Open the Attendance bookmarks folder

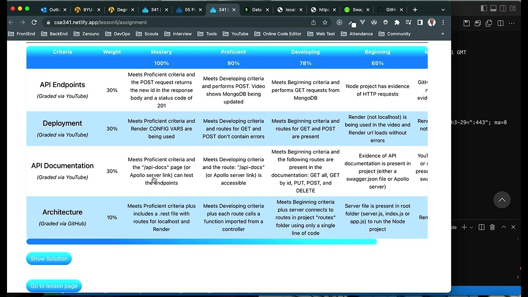click(357, 34)
